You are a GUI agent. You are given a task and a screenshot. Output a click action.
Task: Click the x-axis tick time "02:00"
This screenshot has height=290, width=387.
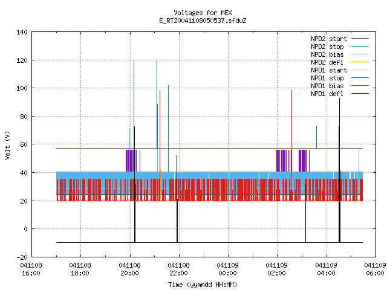tap(276, 273)
